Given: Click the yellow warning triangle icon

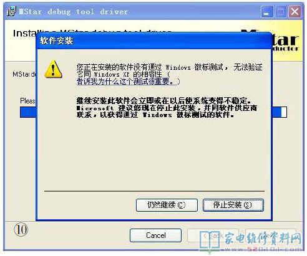Looking at the screenshot, I should [53, 69].
